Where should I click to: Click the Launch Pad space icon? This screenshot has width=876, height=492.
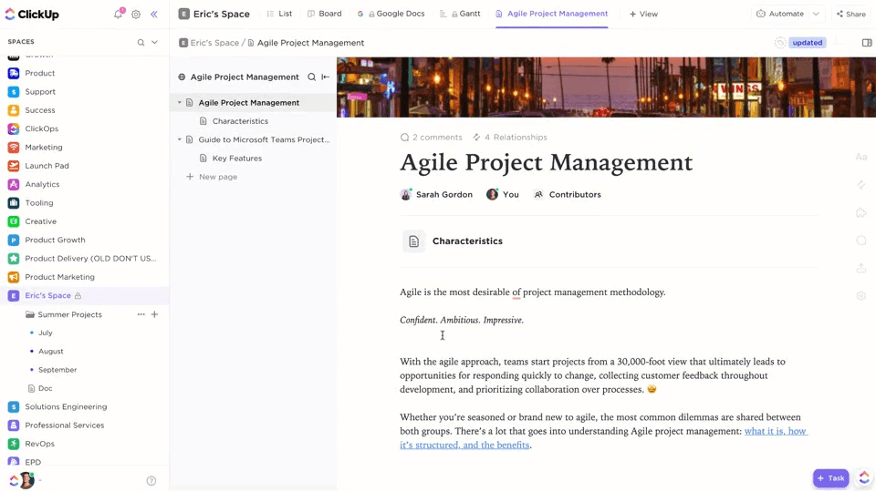click(14, 166)
